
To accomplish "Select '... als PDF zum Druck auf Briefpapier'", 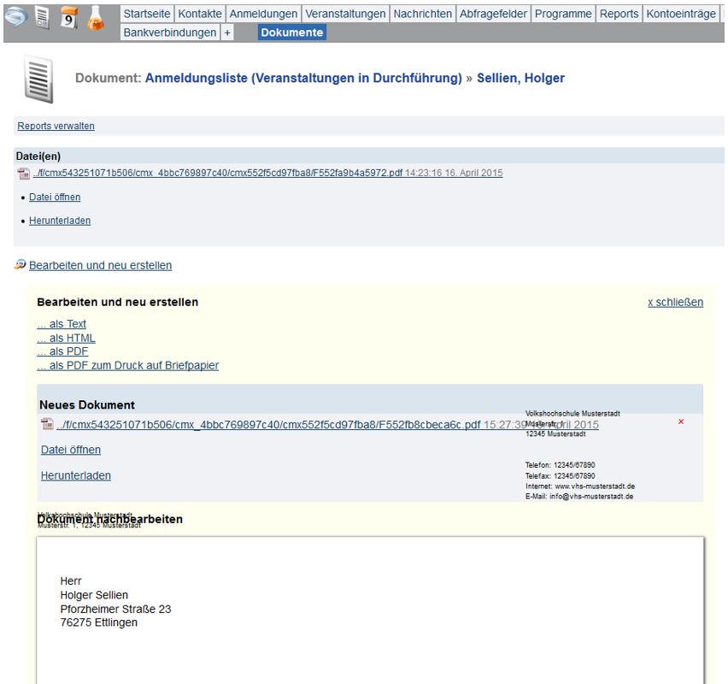I will (x=127, y=366).
